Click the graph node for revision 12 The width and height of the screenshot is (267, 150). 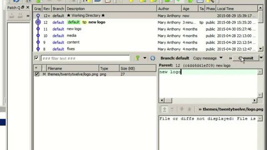[x=38, y=22]
